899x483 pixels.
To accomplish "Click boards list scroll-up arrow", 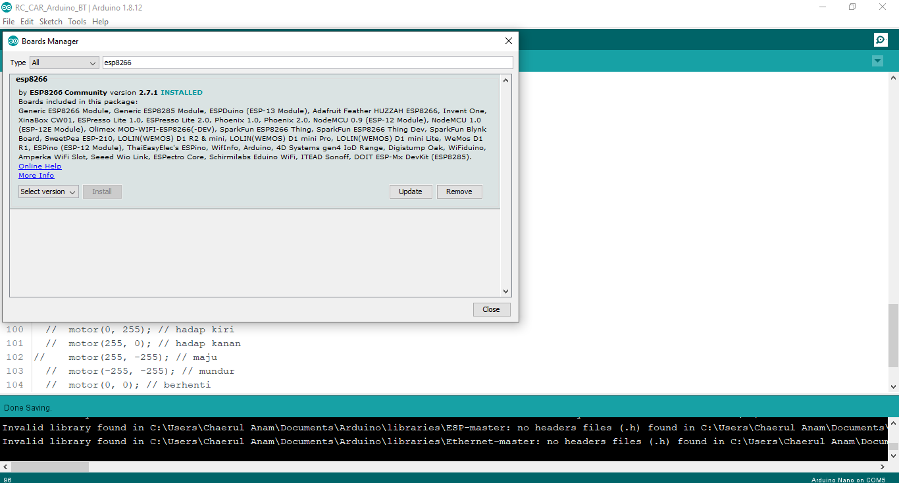I will point(505,80).
